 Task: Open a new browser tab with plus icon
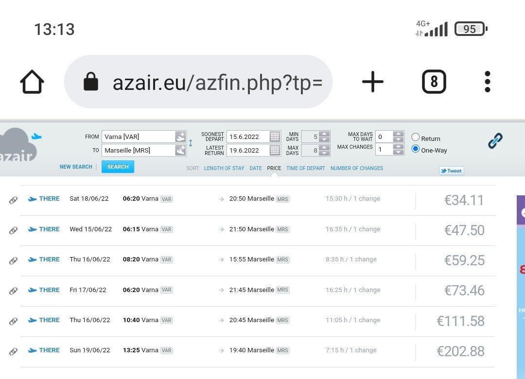tap(373, 82)
